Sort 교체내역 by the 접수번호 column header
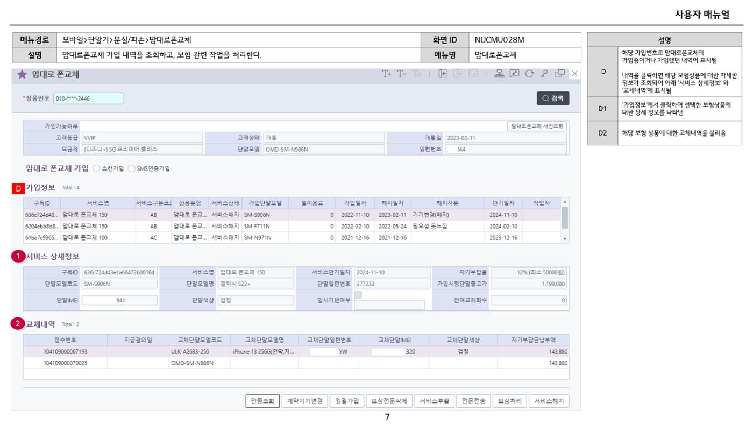Image resolution: width=753 pixels, height=424 pixels. click(65, 340)
